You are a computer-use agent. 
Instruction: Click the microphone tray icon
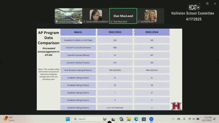(184, 119)
